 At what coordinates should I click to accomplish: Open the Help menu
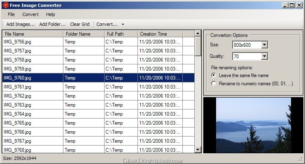point(50,14)
